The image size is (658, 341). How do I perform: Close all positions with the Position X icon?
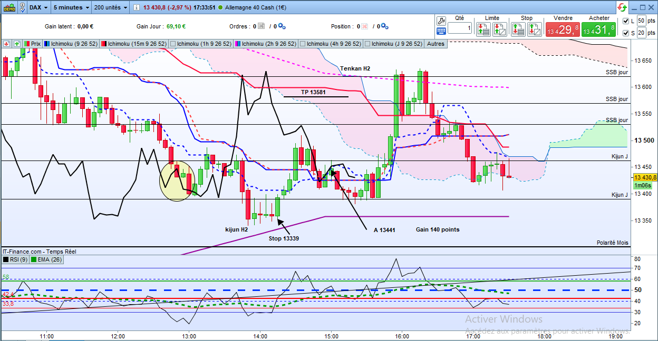(364, 26)
